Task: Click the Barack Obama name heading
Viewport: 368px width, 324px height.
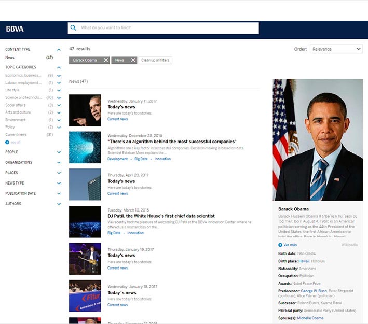Action: (x=293, y=209)
